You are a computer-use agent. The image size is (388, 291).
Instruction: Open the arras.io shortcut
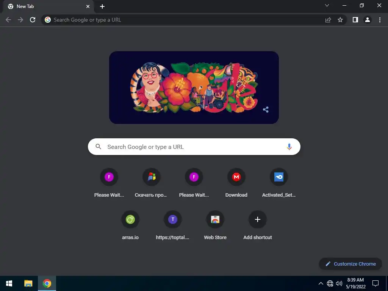click(130, 225)
